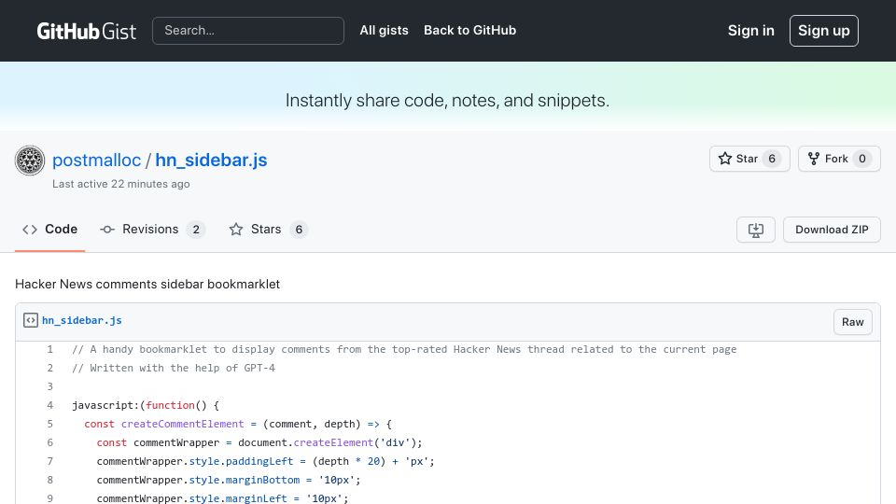Open the hn_sidebar.js file header link
The height and width of the screenshot is (504, 896).
click(x=82, y=320)
